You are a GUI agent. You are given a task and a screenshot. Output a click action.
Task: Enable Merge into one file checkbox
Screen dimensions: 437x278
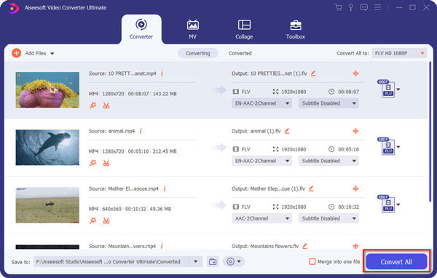(312, 261)
